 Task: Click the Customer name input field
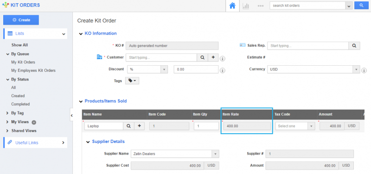coord(161,57)
